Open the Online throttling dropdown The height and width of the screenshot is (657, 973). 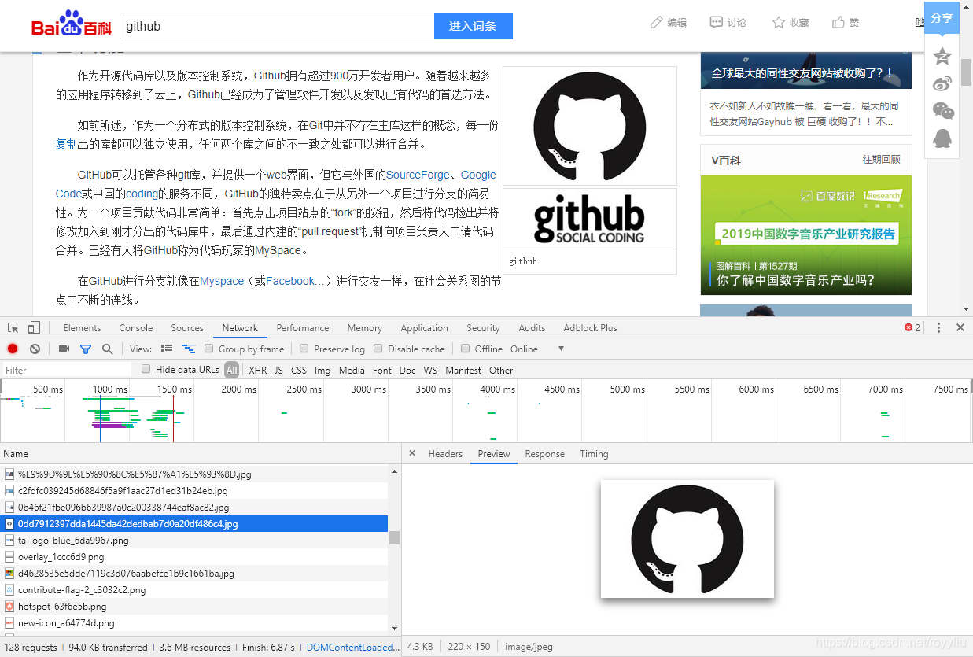[538, 349]
